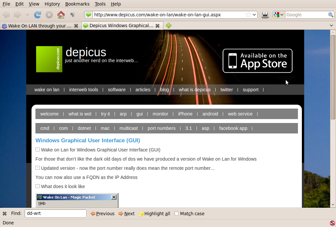Toggle Highlight all in Find bar

click(x=154, y=214)
